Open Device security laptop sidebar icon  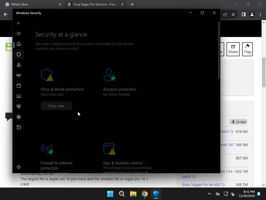click(x=19, y=96)
